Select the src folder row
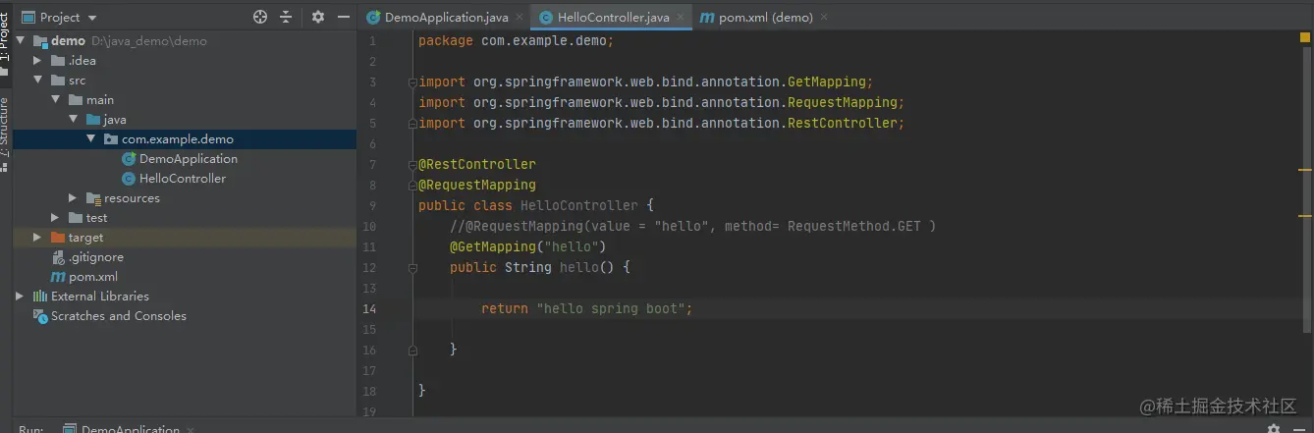The image size is (1314, 433). click(x=185, y=80)
